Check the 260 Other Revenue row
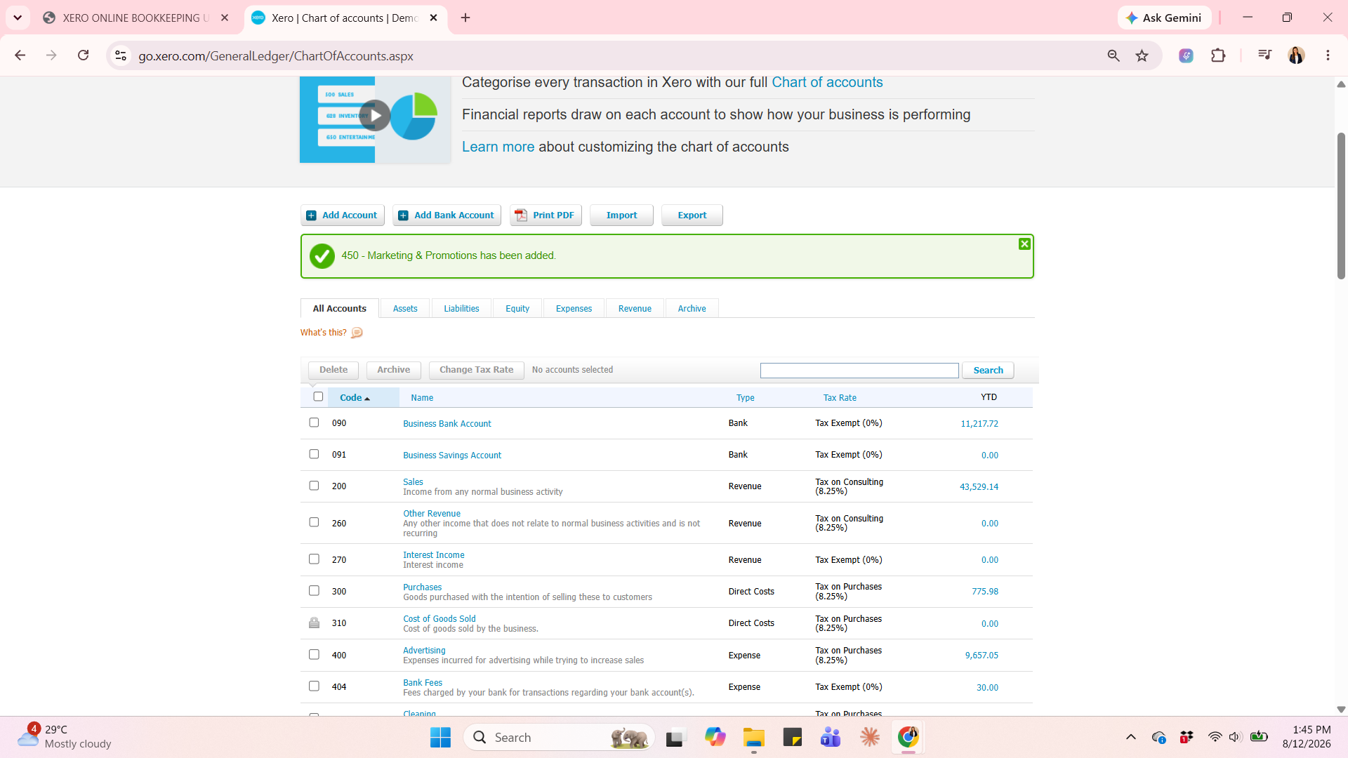 [314, 522]
